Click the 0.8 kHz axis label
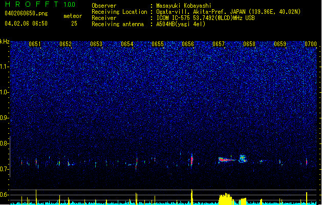 [x=5, y=143]
